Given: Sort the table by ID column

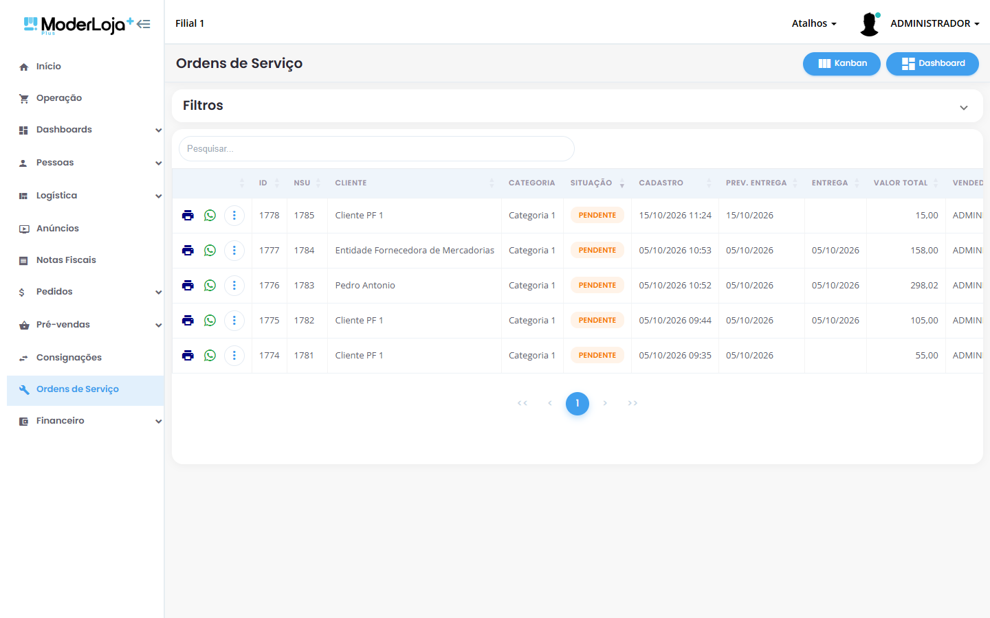Looking at the screenshot, I should (x=269, y=183).
